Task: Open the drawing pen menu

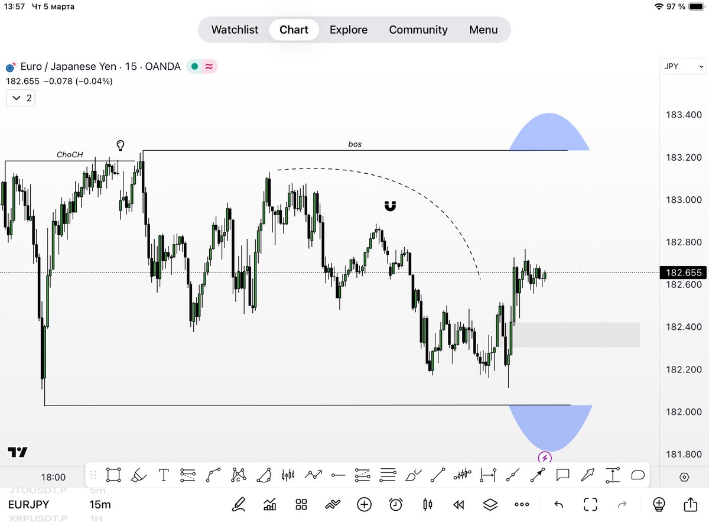Action: [x=239, y=504]
